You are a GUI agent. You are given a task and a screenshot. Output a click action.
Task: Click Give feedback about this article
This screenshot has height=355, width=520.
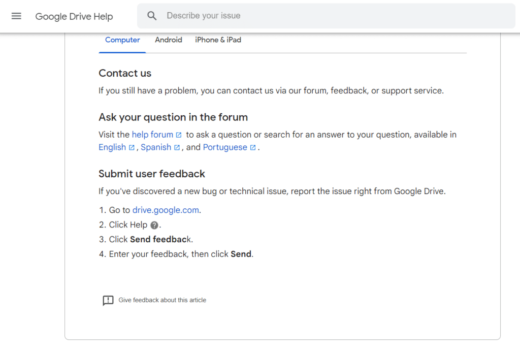162,300
